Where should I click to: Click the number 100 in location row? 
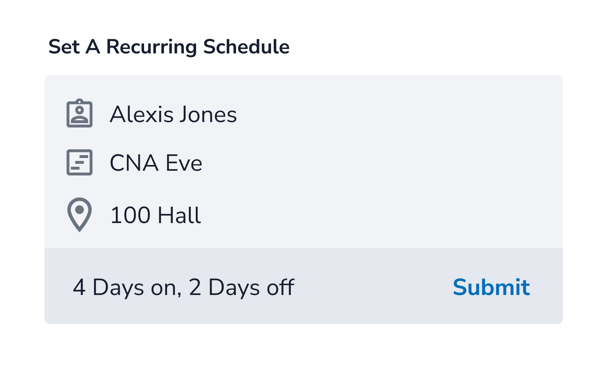point(130,215)
